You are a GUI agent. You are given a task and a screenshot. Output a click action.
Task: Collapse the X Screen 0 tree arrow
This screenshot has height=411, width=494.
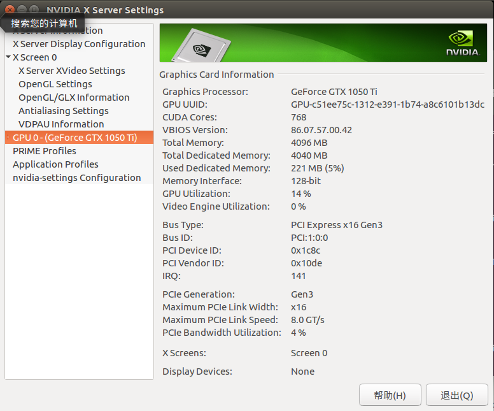pos(8,57)
